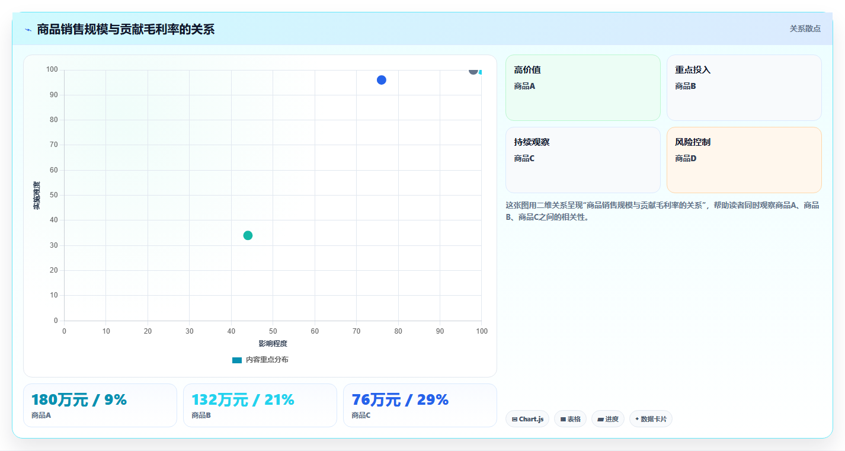Image resolution: width=845 pixels, height=451 pixels.
Task: Click the 关系散点 label in header
Action: [x=805, y=28]
